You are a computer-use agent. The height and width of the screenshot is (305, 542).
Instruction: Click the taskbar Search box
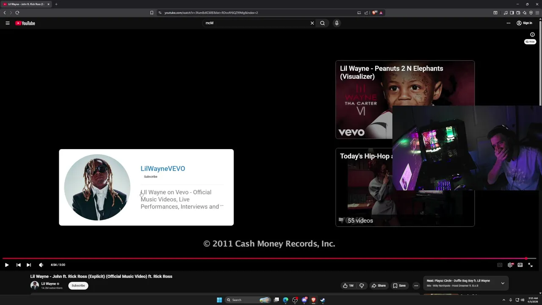click(248, 300)
